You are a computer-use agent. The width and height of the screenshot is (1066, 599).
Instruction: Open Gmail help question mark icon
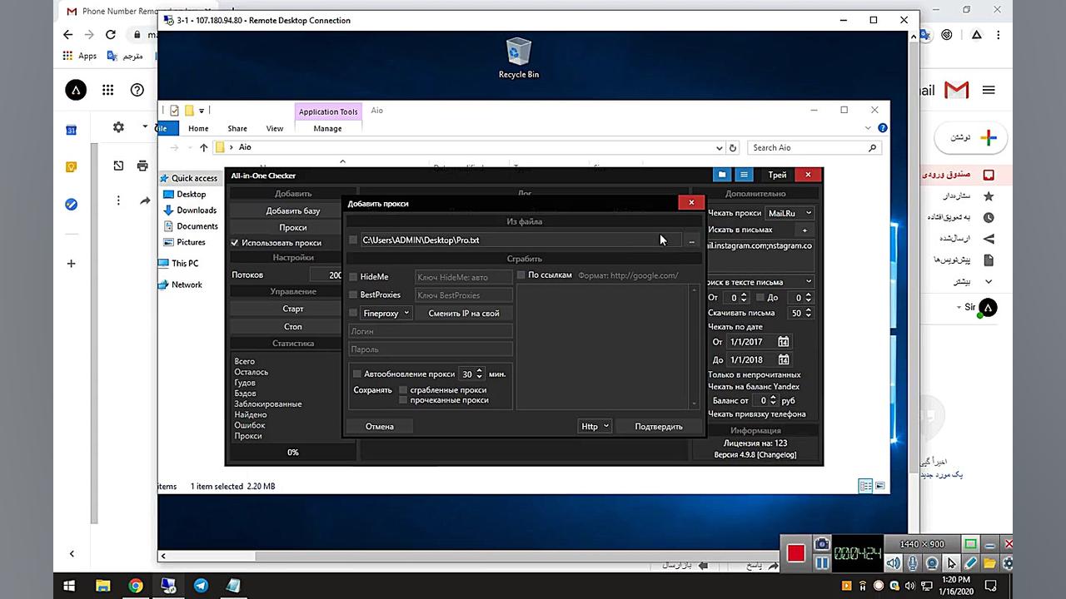[x=137, y=90]
